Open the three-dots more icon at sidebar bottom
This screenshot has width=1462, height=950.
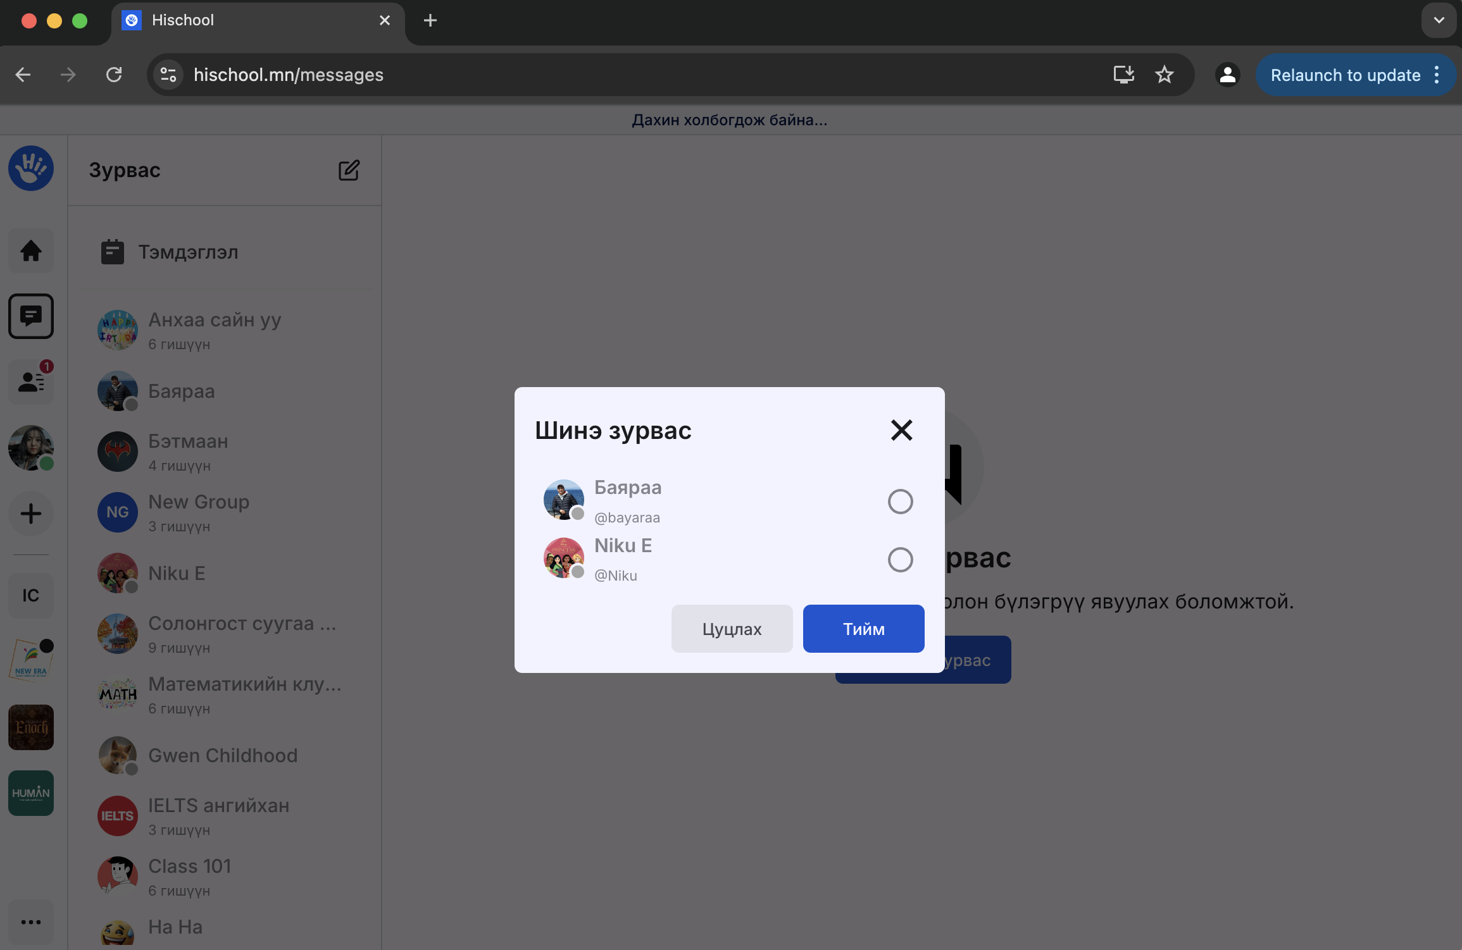(30, 922)
